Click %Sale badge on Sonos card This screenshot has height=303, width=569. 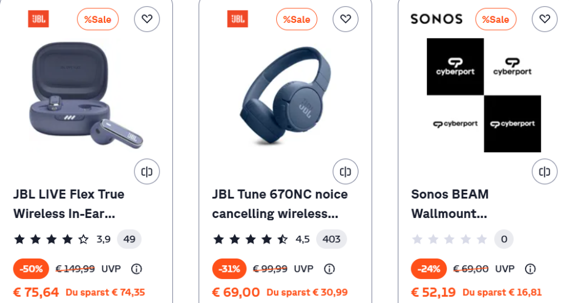point(496,19)
